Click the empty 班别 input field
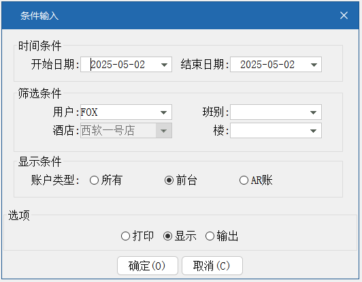The height and width of the screenshot is (282, 362). pyautogui.click(x=269, y=112)
